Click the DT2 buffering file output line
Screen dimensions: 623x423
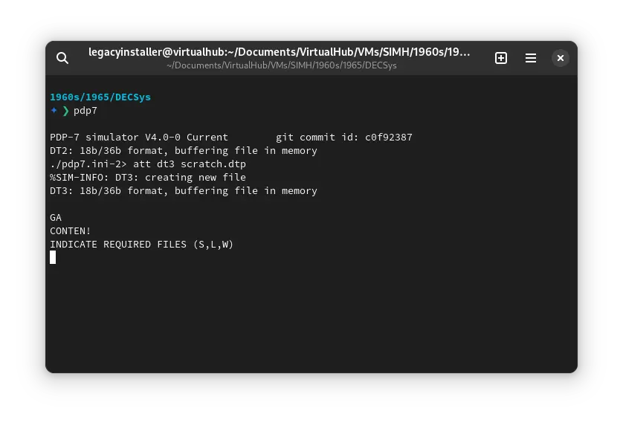coord(183,151)
